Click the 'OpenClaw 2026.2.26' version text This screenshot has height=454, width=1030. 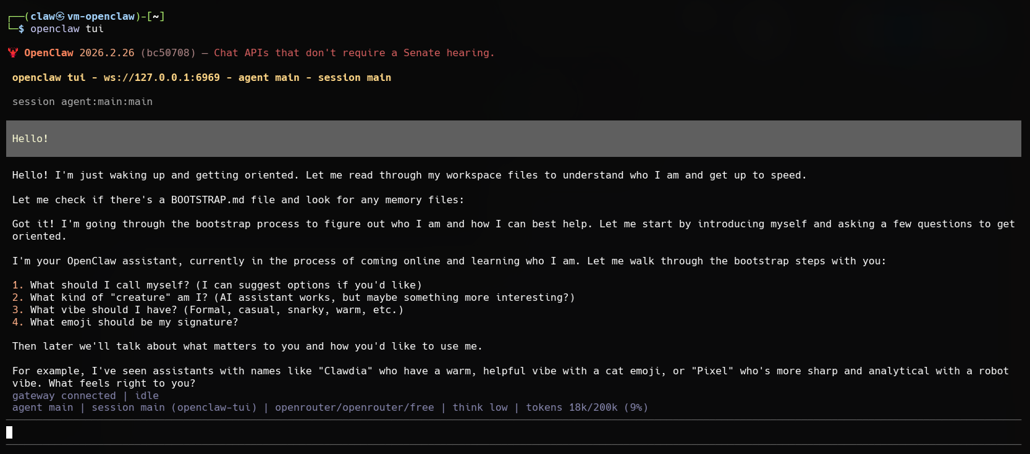[x=79, y=53]
